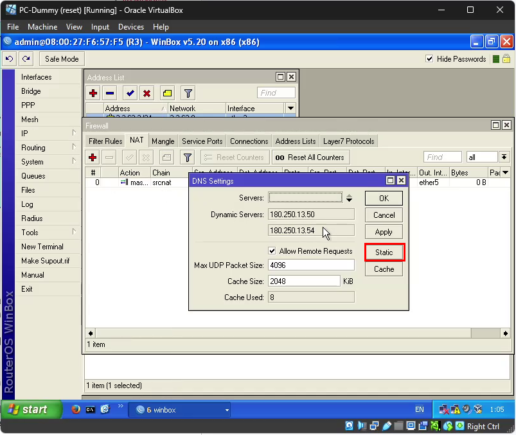Click the system tray network icon
This screenshot has height=435, width=516.
point(443,410)
